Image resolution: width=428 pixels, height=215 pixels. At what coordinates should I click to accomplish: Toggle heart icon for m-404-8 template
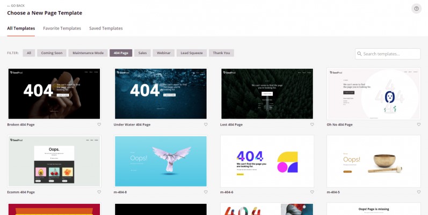(x=206, y=192)
